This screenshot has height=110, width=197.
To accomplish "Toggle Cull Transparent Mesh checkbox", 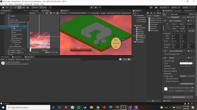I will [x=181, y=54].
